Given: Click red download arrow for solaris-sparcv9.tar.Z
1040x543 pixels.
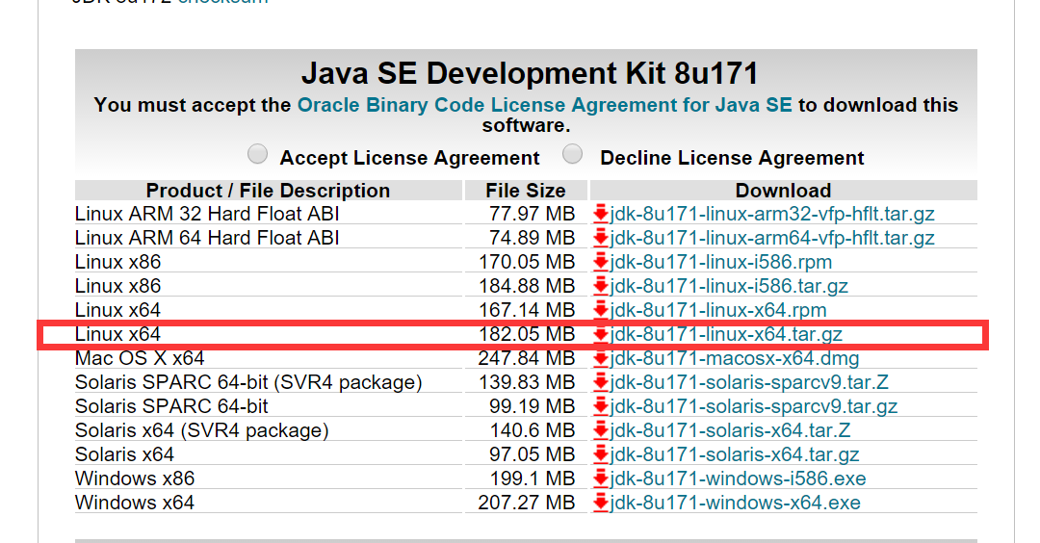Looking at the screenshot, I should pyautogui.click(x=601, y=381).
